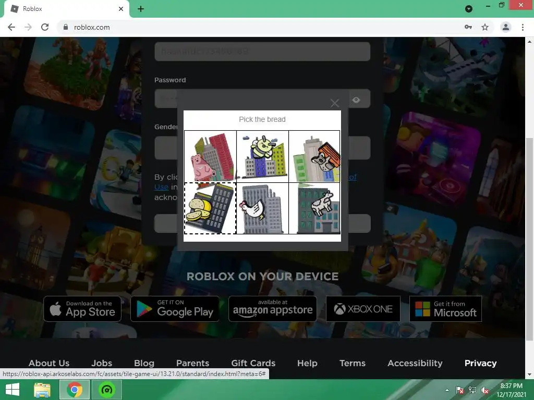The image size is (534, 400).
Task: Open Chrome three-dot menu
Action: tap(523, 27)
